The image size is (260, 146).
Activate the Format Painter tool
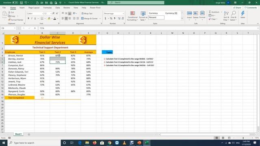(15, 20)
